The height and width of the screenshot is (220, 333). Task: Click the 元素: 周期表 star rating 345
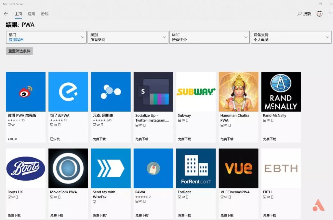[x=102, y=120]
